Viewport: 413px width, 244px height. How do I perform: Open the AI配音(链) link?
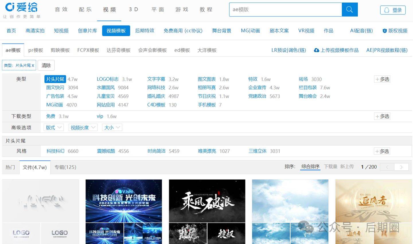(x=361, y=31)
